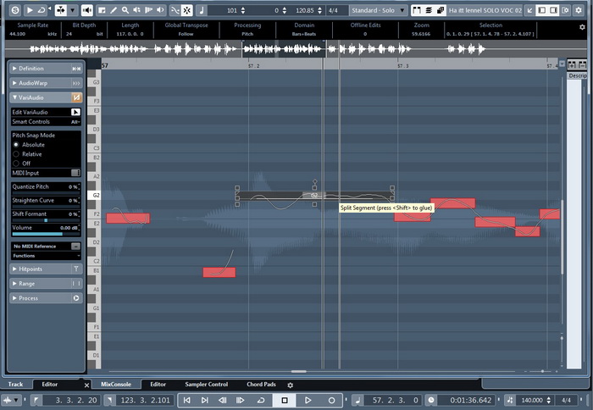Switch to the Track tab
593x410 pixels.
pyautogui.click(x=16, y=384)
